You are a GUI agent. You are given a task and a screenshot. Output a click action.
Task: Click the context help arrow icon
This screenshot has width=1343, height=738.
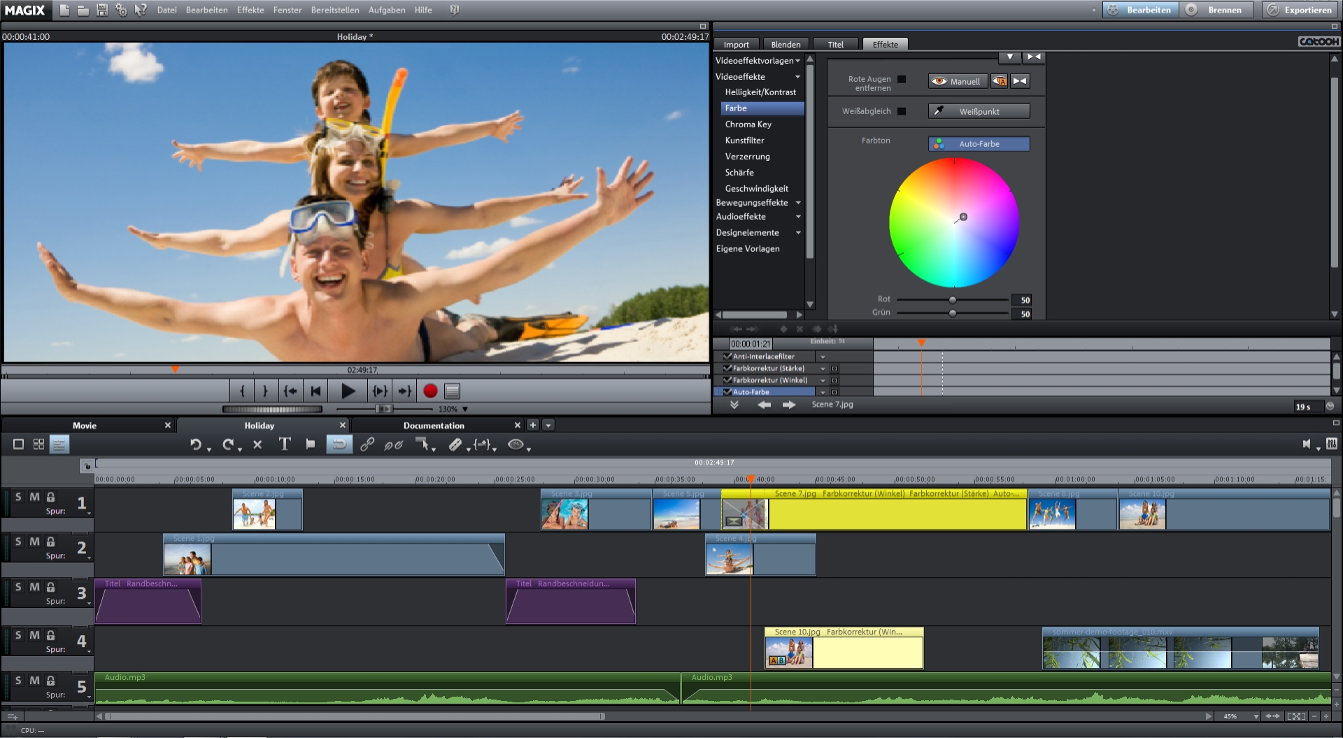click(x=141, y=10)
